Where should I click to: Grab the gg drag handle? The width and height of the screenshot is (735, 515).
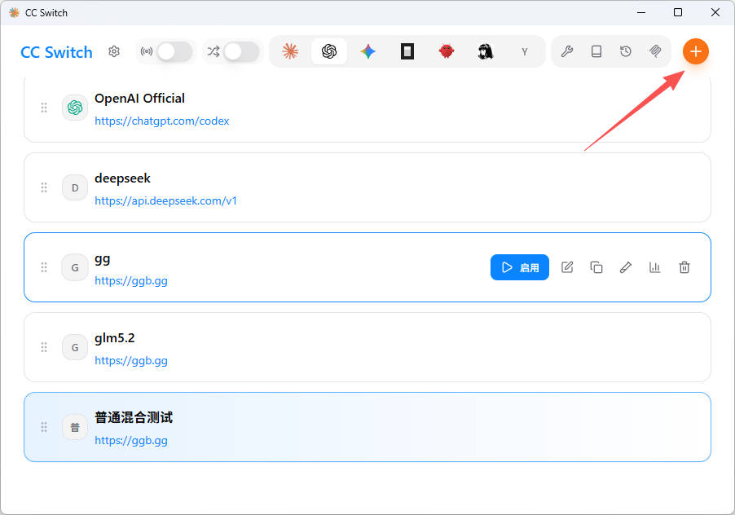click(x=44, y=267)
